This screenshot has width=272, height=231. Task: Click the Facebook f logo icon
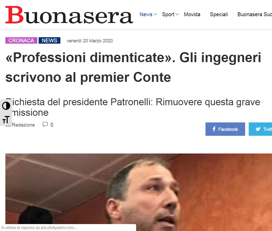(x=214, y=129)
